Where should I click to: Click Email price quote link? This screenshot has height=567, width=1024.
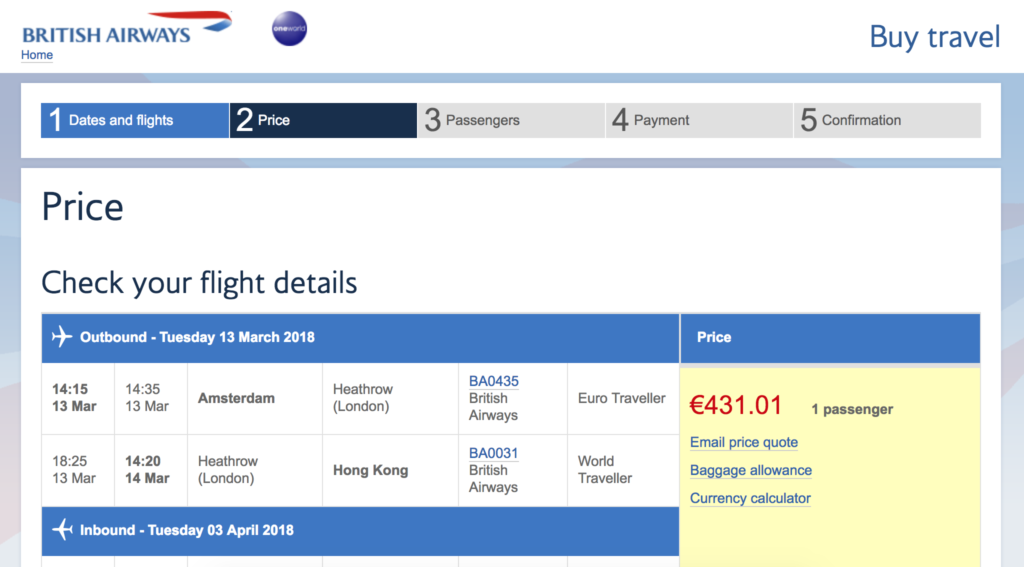pyautogui.click(x=743, y=442)
